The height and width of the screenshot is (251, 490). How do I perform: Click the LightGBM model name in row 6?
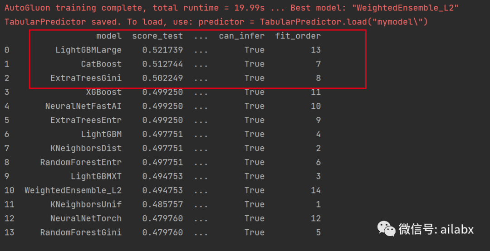pos(101,134)
